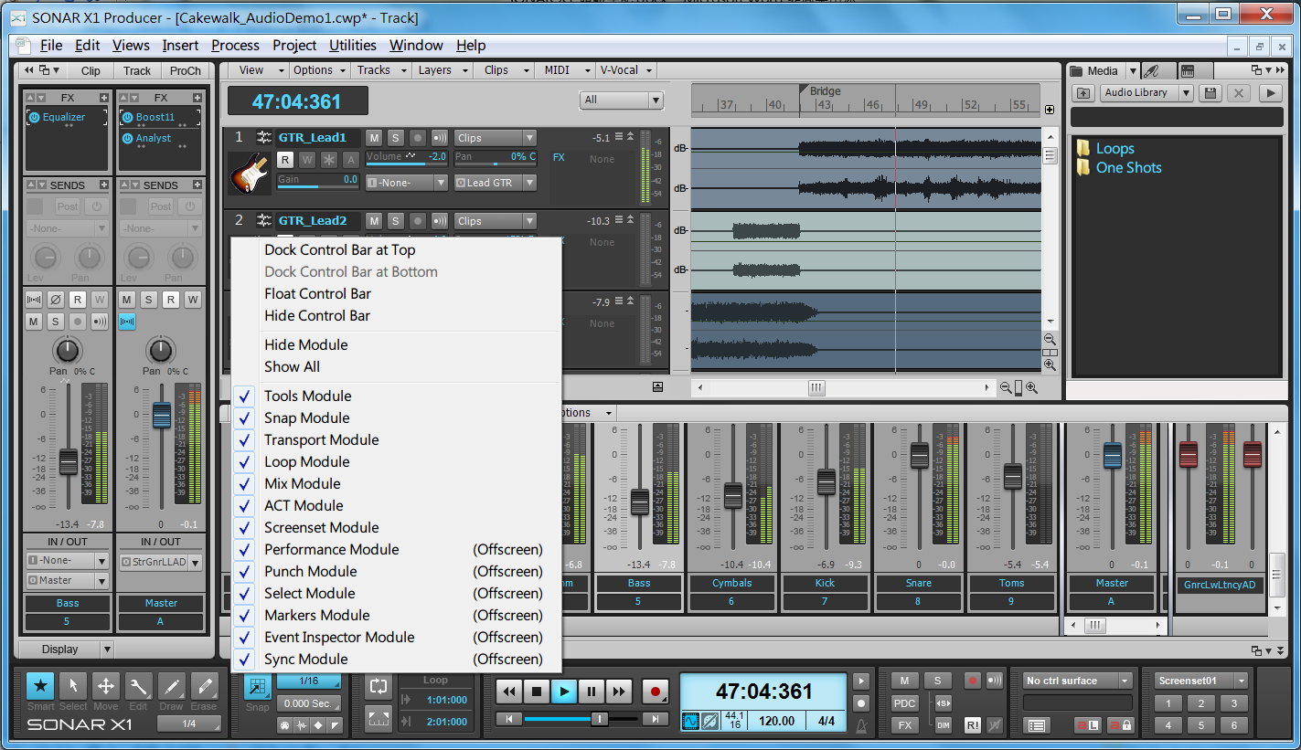Click the R! automation read button

(971, 725)
